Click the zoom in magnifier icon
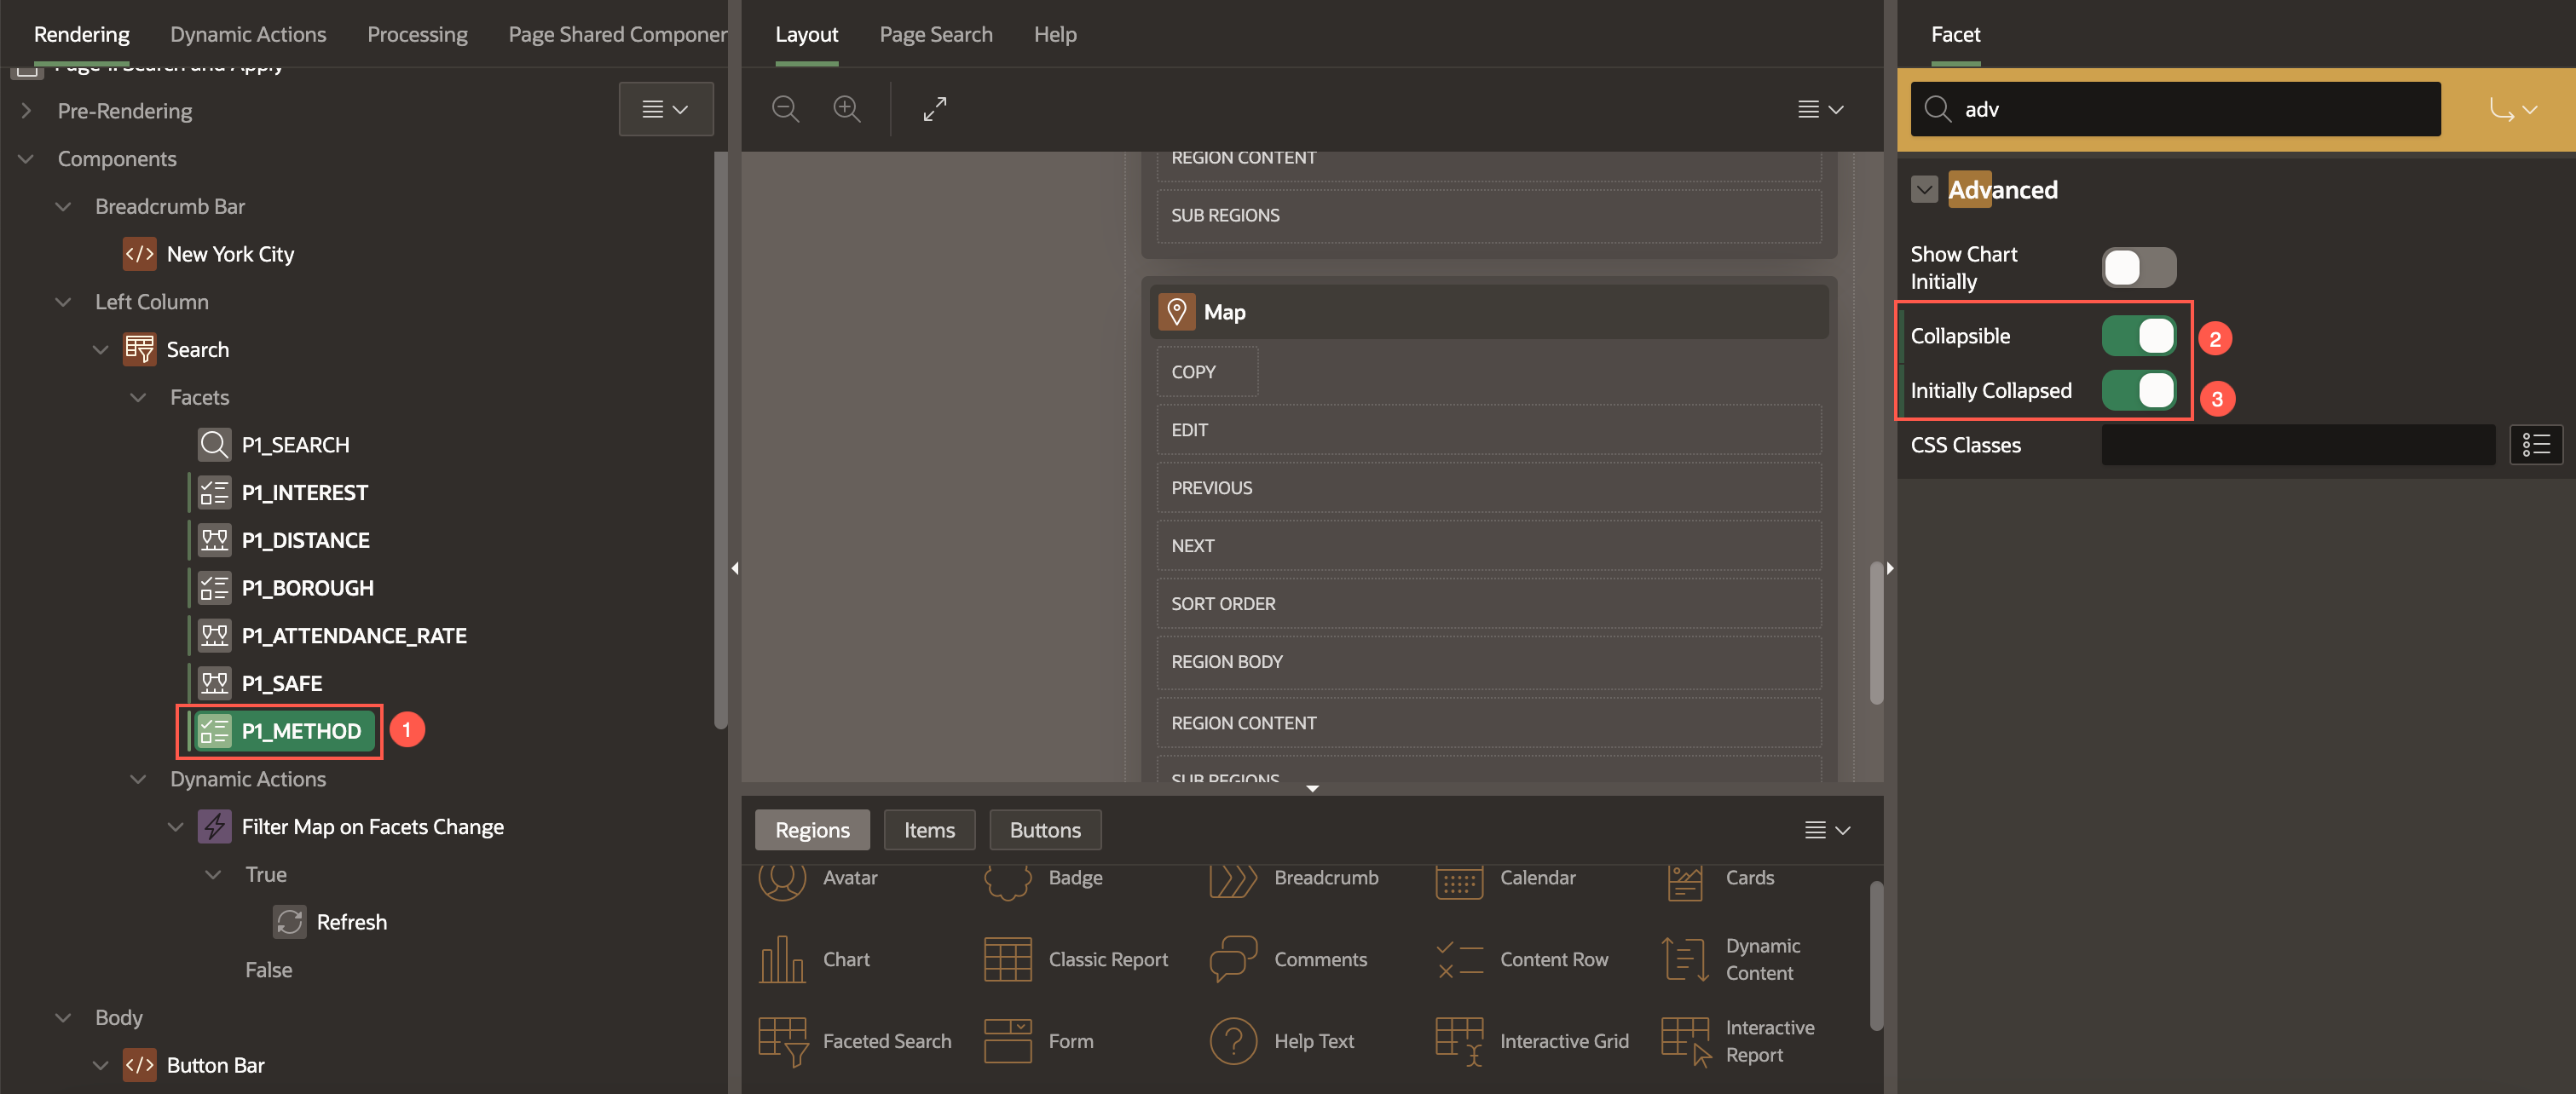Screen dimensions: 2576x1094 (846, 109)
